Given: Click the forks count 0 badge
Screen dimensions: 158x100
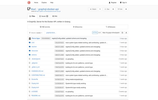Looking at the screenshot, I should click(126, 9).
